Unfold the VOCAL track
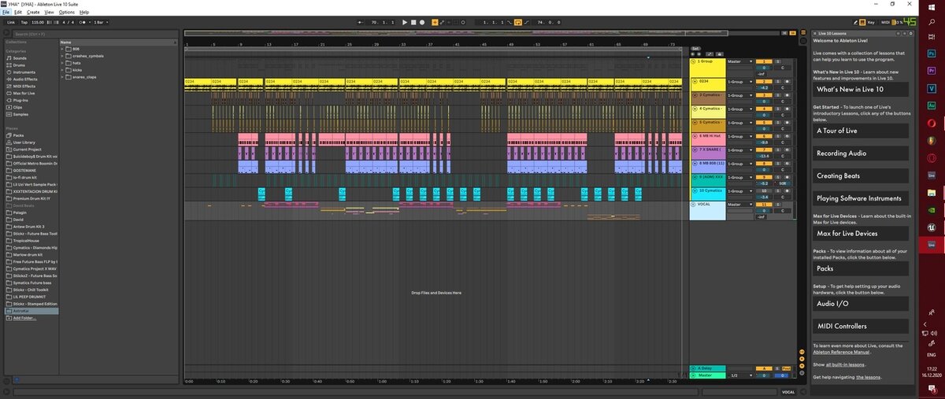This screenshot has height=399, width=945. coord(693,205)
